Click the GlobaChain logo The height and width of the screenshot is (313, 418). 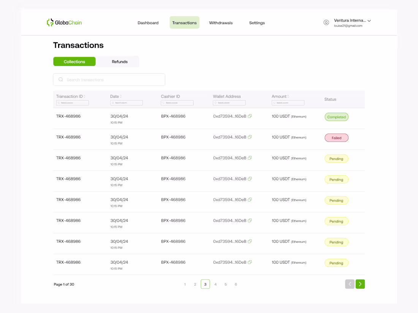(x=64, y=22)
